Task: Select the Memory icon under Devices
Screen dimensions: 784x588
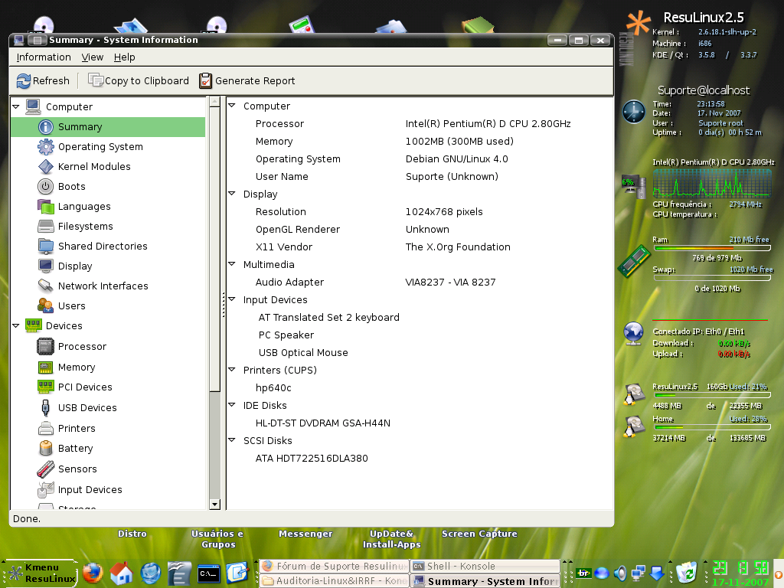Action: pyautogui.click(x=45, y=367)
